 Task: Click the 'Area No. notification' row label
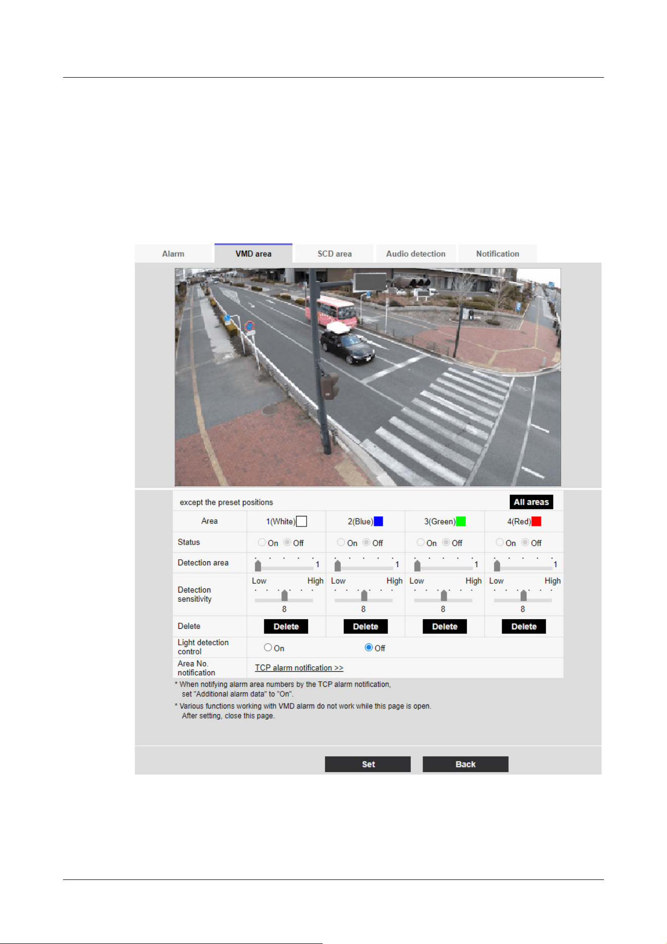(x=197, y=668)
